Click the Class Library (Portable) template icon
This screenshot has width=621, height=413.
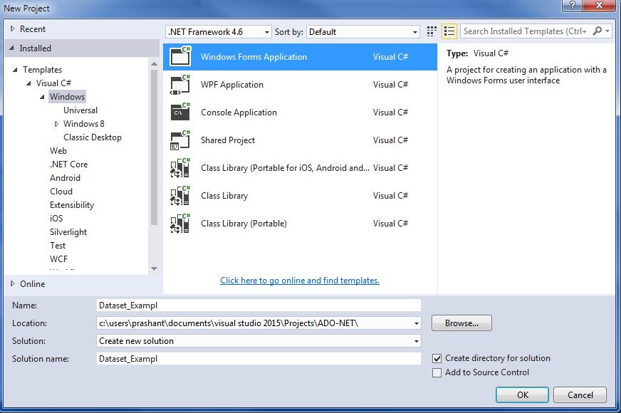pos(181,224)
